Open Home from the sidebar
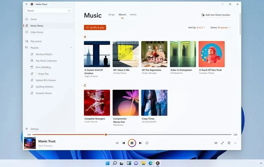The height and width of the screenshot is (167, 264). click(49, 19)
